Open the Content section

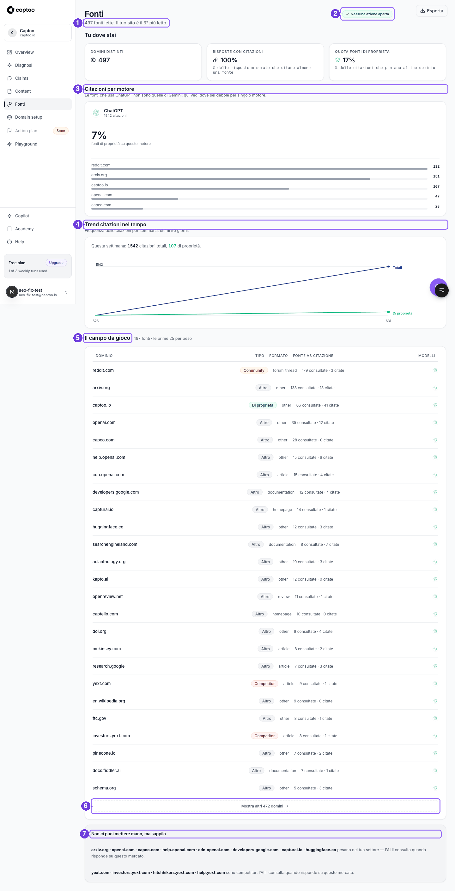pos(38,91)
